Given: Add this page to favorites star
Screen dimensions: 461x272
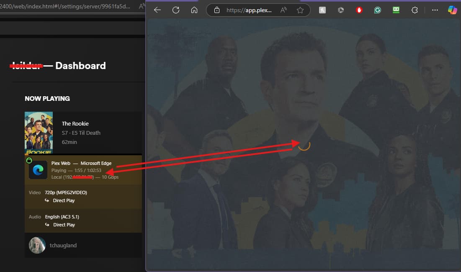Looking at the screenshot, I should 300,10.
